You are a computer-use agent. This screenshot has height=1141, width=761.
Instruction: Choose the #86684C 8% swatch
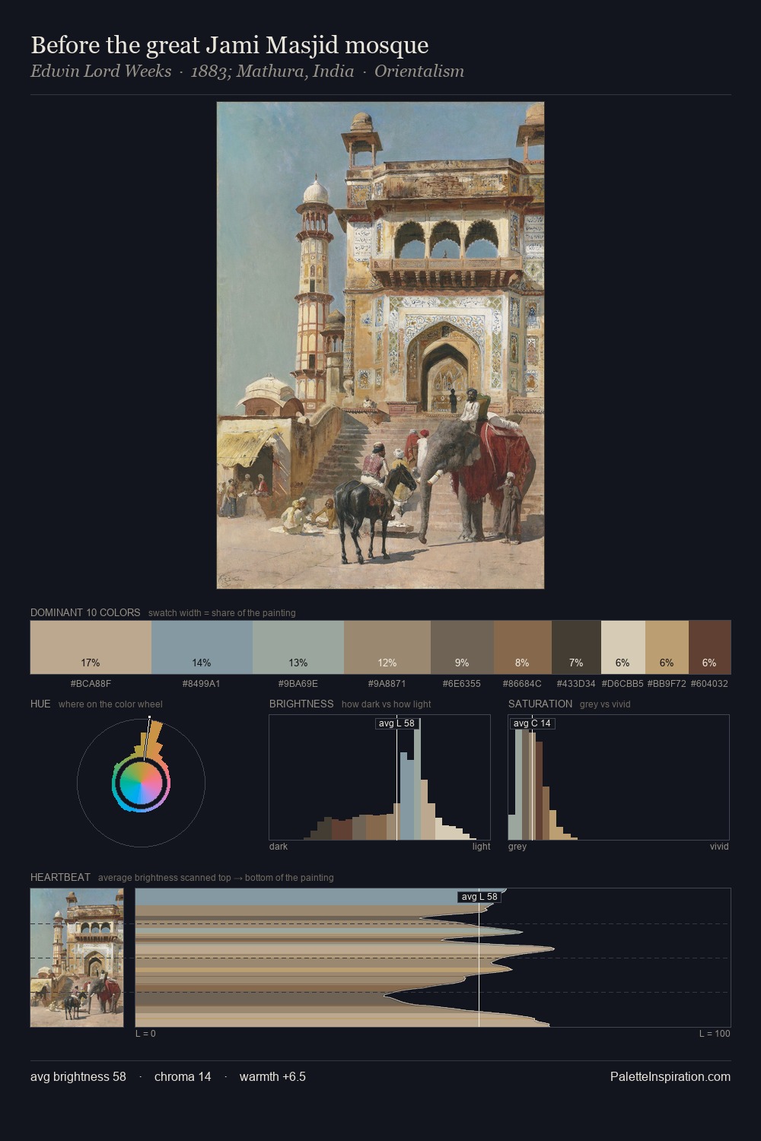(x=522, y=647)
